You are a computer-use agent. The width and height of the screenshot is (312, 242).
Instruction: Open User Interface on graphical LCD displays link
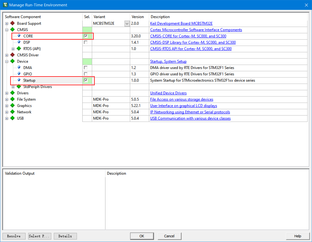coord(183,106)
